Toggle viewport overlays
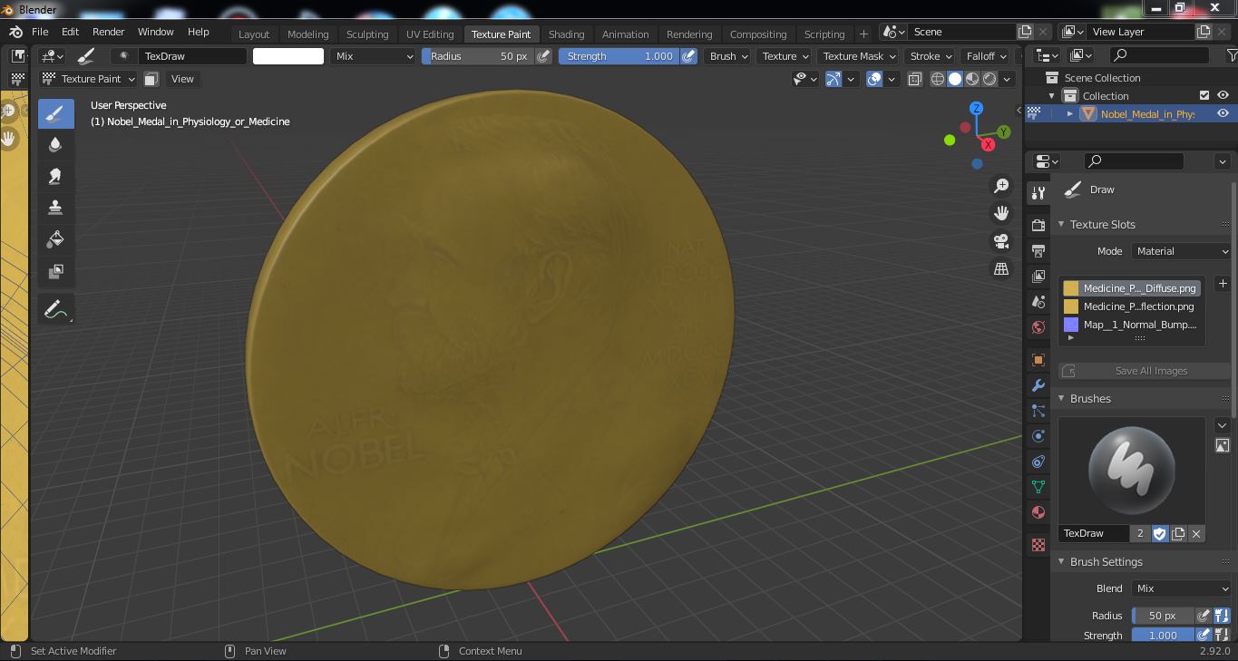 click(x=874, y=79)
